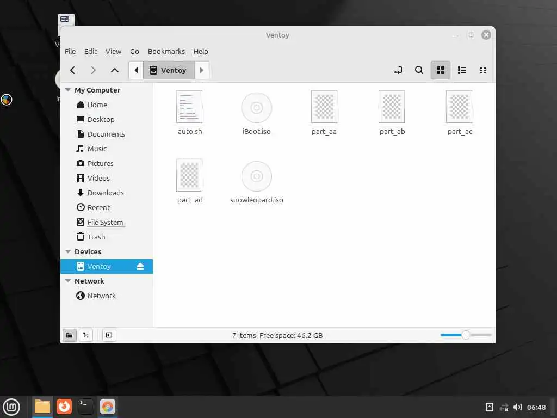The height and width of the screenshot is (418, 557).
Task: Collapse the Devices section
Action: (x=68, y=251)
